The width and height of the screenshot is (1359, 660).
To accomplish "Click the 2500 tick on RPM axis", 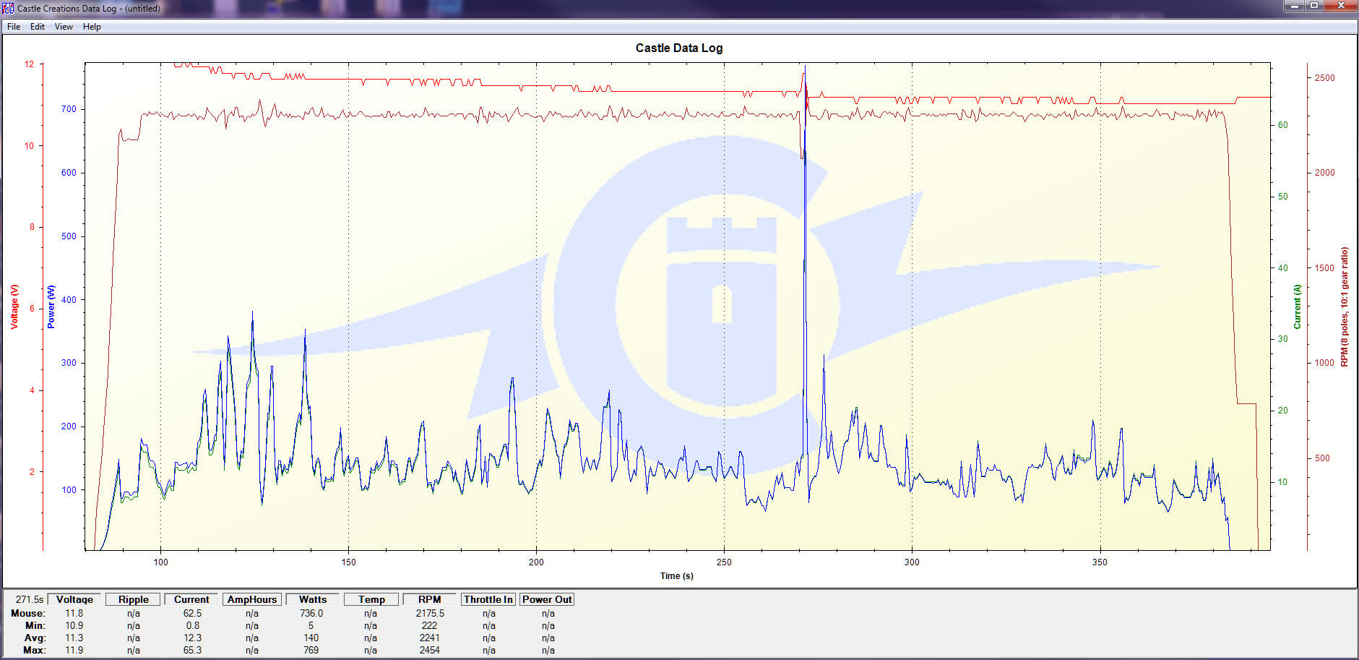I will click(x=1325, y=77).
